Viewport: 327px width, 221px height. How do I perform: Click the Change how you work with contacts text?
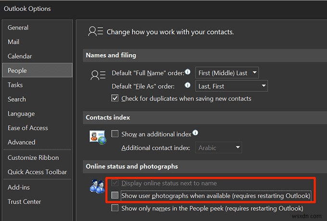click(x=170, y=32)
